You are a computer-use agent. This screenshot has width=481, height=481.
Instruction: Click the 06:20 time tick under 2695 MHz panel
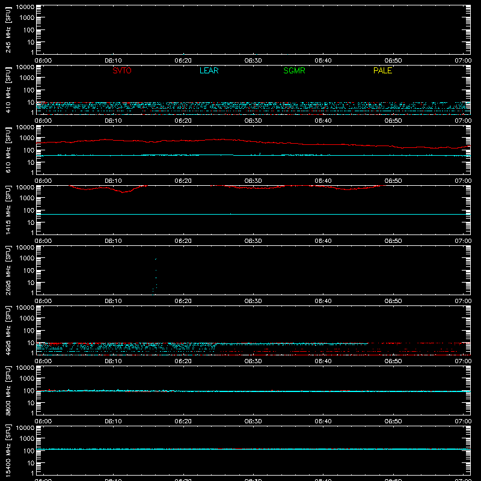(x=183, y=301)
